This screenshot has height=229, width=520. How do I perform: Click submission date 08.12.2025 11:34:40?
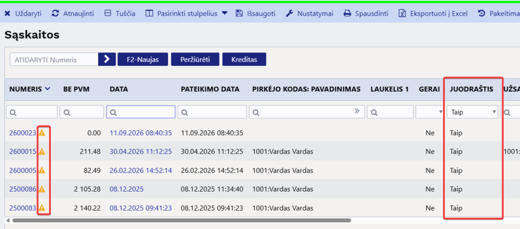212,189
